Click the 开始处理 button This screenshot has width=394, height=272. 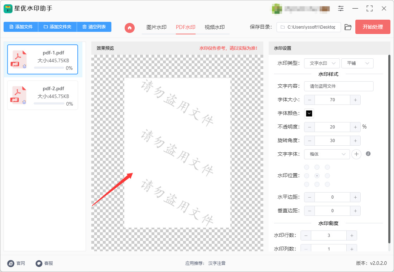point(373,27)
